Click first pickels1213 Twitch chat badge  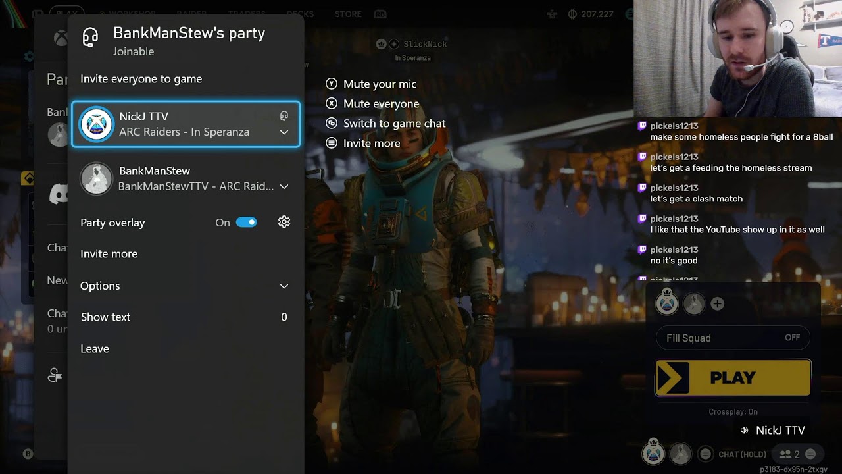[x=642, y=126]
